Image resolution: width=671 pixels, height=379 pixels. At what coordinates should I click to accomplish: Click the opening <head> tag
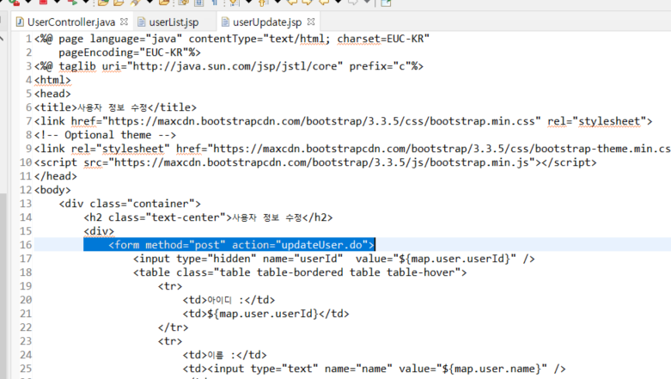[52, 94]
